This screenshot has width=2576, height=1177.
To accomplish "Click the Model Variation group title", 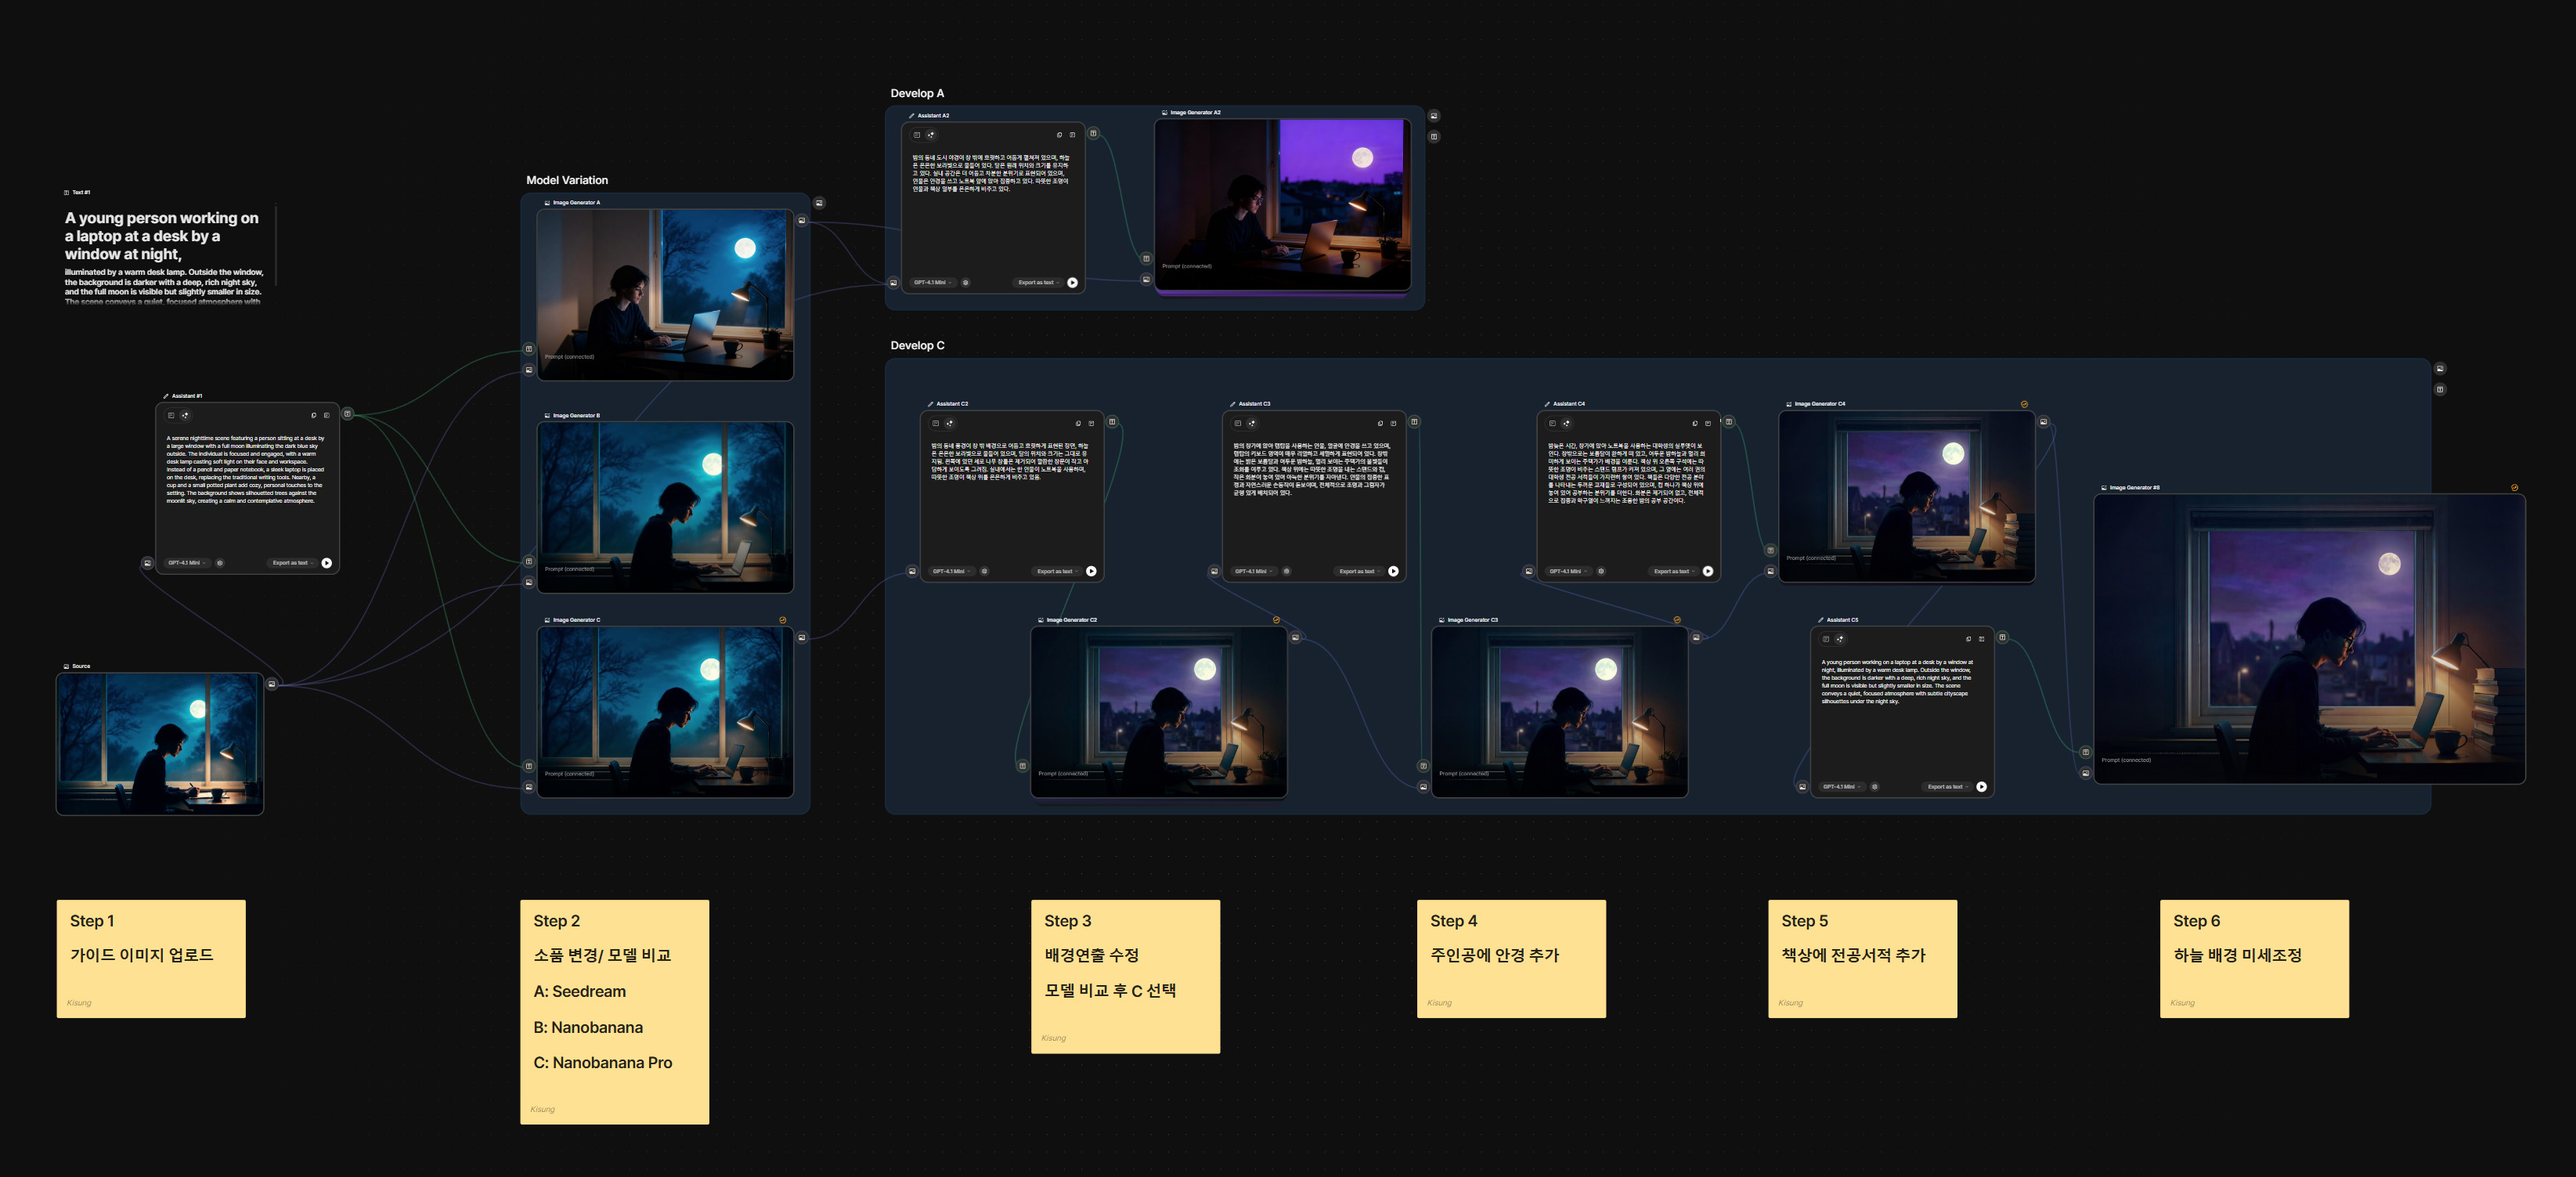I will [x=567, y=180].
